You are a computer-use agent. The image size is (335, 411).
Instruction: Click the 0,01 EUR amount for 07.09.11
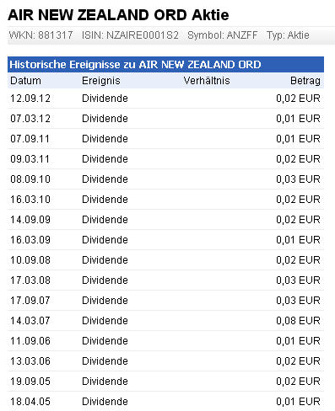[298, 139]
